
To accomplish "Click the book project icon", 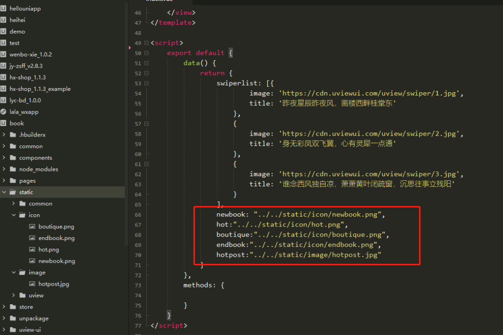I will tap(3, 123).
